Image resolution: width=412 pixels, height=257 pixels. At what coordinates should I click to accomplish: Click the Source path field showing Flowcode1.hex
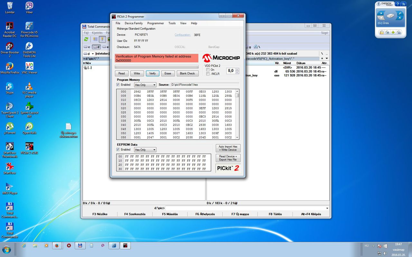pos(205,85)
